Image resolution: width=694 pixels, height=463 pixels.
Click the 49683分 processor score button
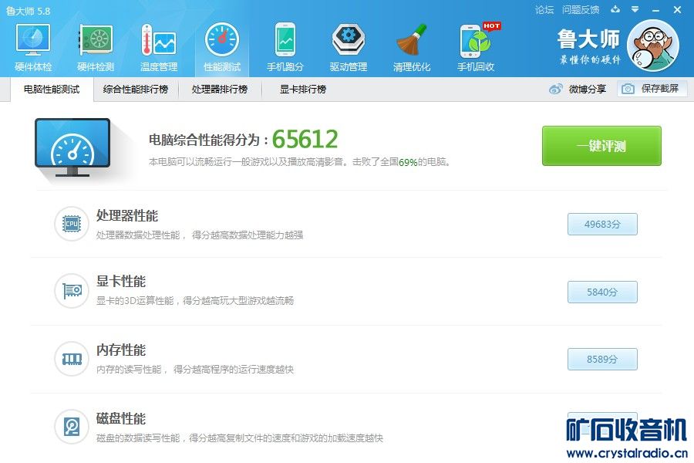(x=602, y=225)
